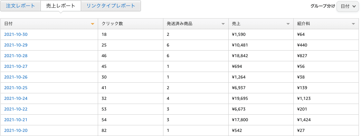View the 2021-10-20 date link
The image size is (361, 136).
16,130
